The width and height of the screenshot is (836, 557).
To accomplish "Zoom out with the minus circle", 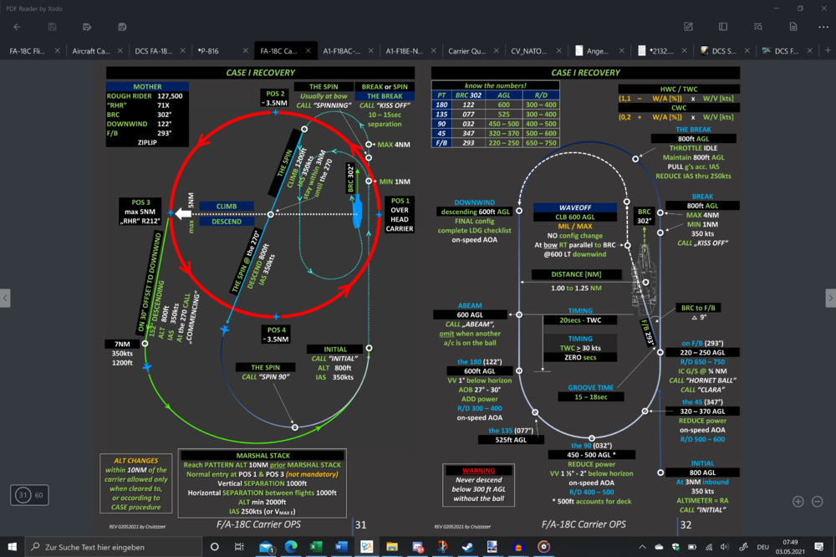I will coord(818,502).
